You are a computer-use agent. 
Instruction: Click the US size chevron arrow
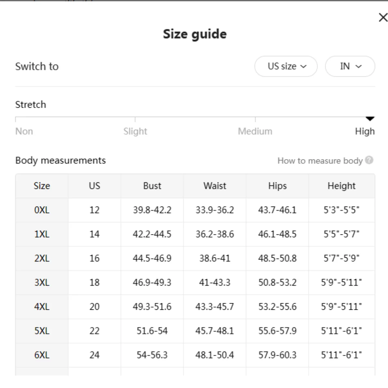pos(303,67)
